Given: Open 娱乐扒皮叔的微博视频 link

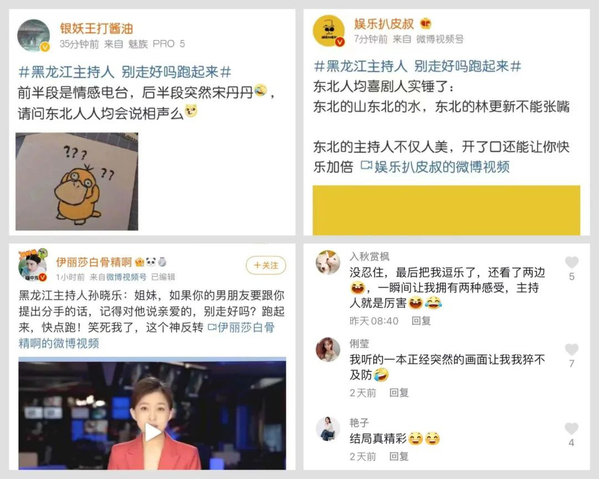Looking at the screenshot, I should [x=435, y=167].
